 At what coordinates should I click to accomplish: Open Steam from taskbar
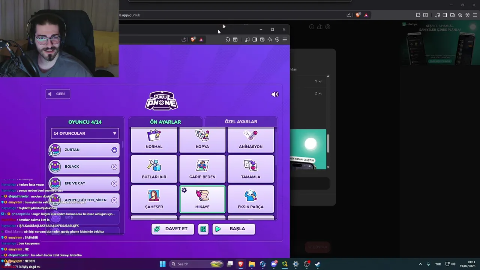coord(317,264)
